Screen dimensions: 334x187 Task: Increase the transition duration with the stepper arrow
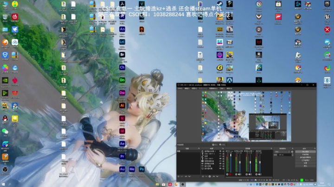[x=292, y=154]
